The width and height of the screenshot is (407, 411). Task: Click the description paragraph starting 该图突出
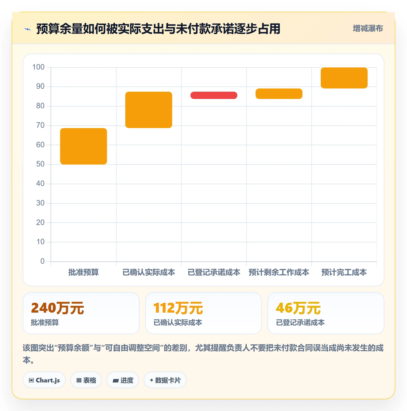click(203, 354)
